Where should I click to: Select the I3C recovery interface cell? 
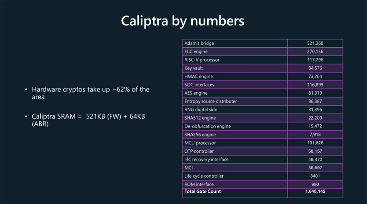point(206,160)
